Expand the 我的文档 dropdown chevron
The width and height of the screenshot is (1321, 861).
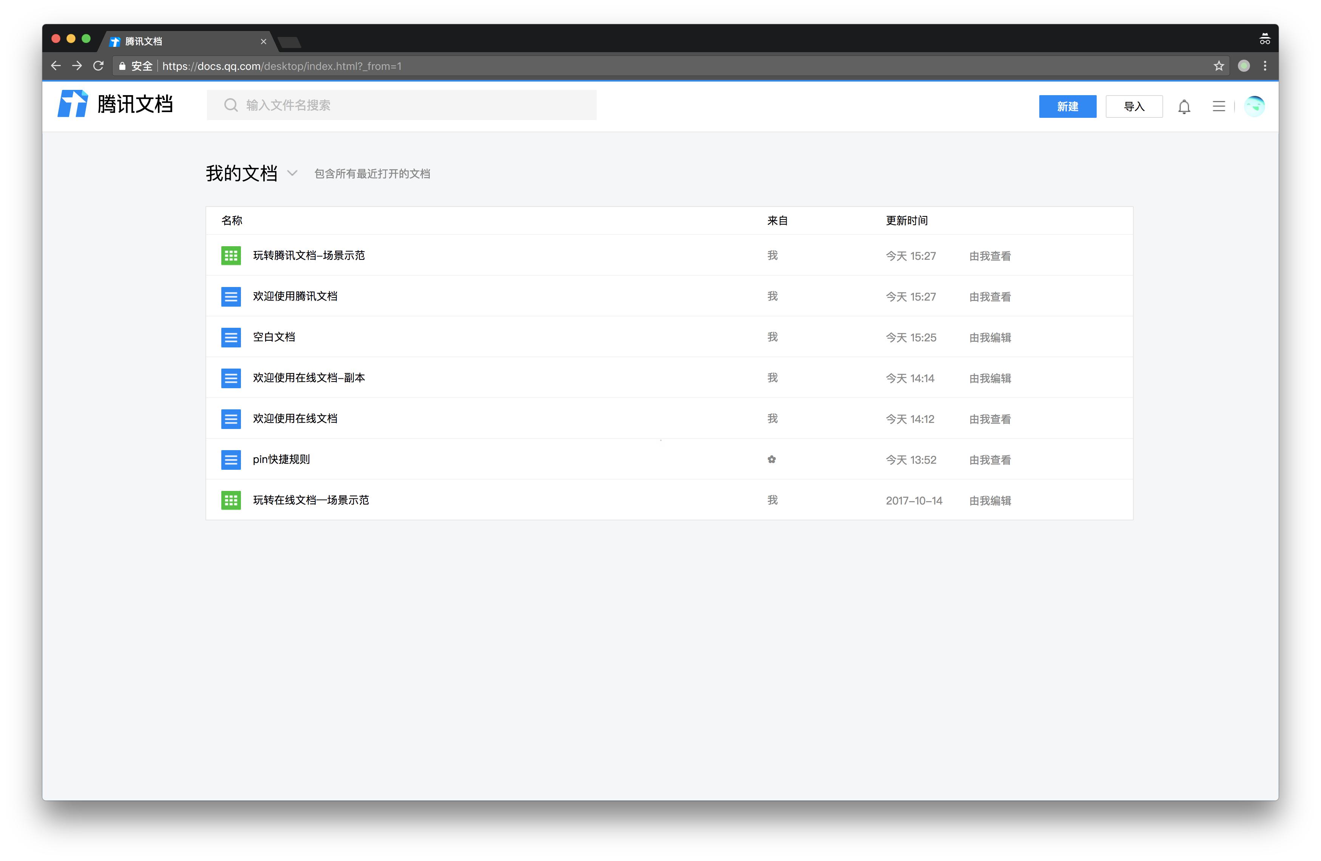coord(293,173)
